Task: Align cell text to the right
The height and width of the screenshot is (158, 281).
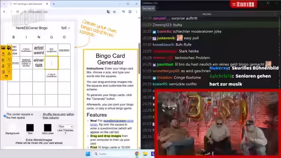Action: (x=3, y=72)
